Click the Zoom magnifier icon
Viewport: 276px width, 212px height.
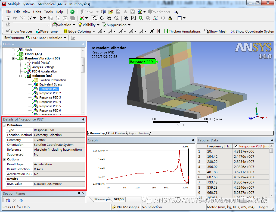(x=109, y=18)
